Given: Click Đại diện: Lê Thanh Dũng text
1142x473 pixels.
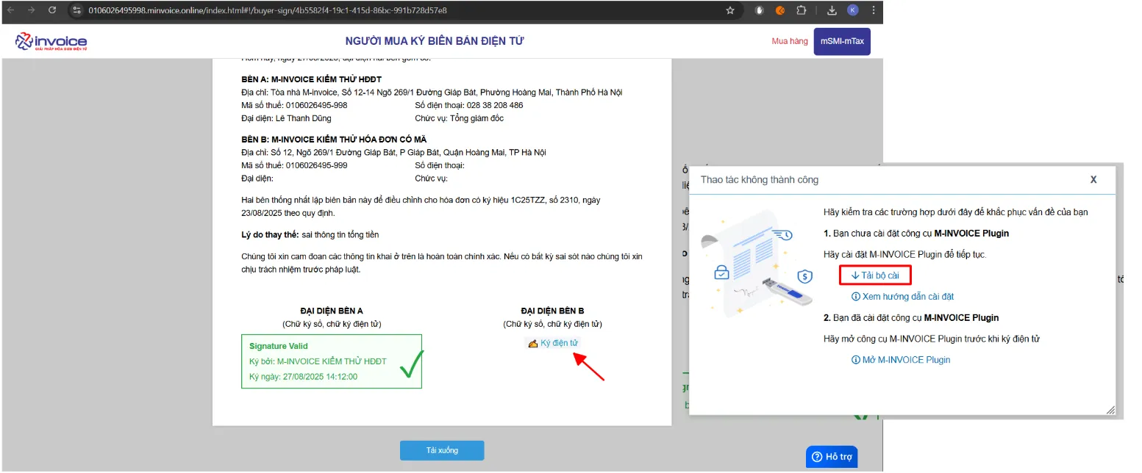Looking at the screenshot, I should pyautogui.click(x=286, y=118).
